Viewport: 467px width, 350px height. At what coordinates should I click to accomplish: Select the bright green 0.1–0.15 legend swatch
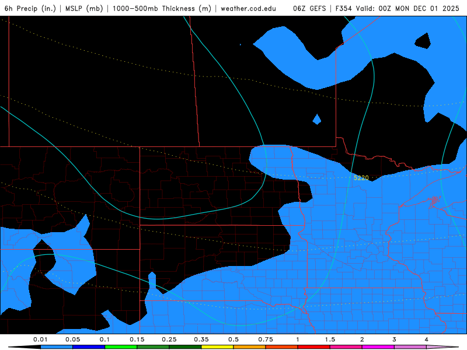point(121,347)
